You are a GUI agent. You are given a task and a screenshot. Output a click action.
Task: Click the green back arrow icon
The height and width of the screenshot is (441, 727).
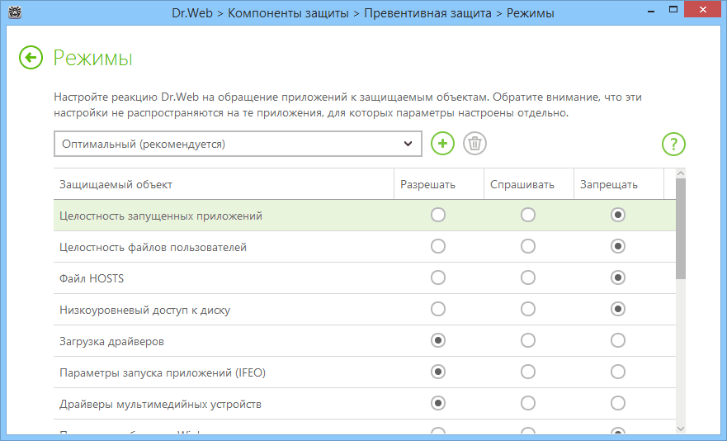(x=31, y=58)
